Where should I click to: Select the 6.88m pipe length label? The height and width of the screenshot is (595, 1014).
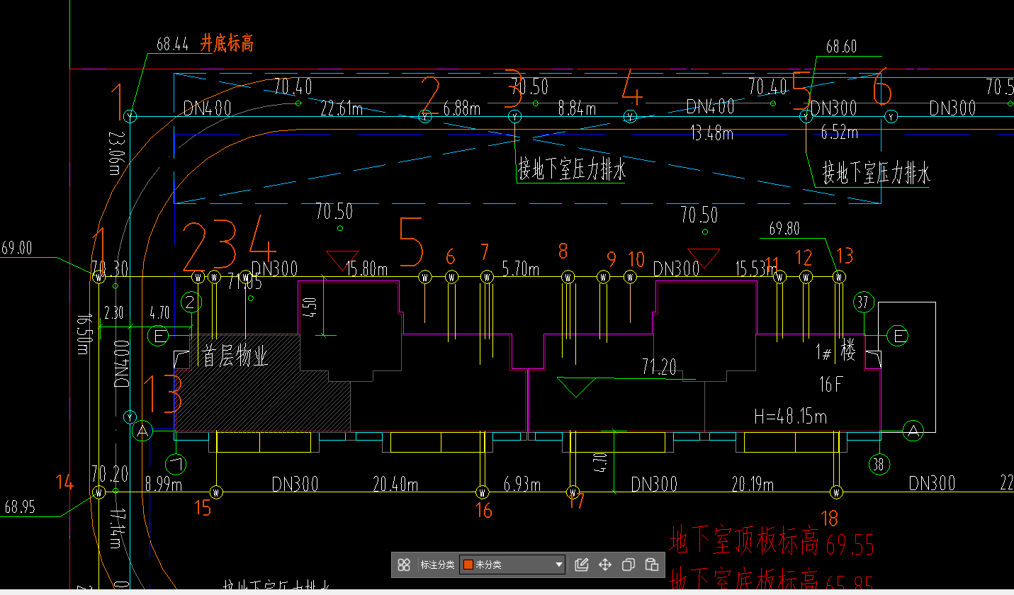(x=461, y=108)
